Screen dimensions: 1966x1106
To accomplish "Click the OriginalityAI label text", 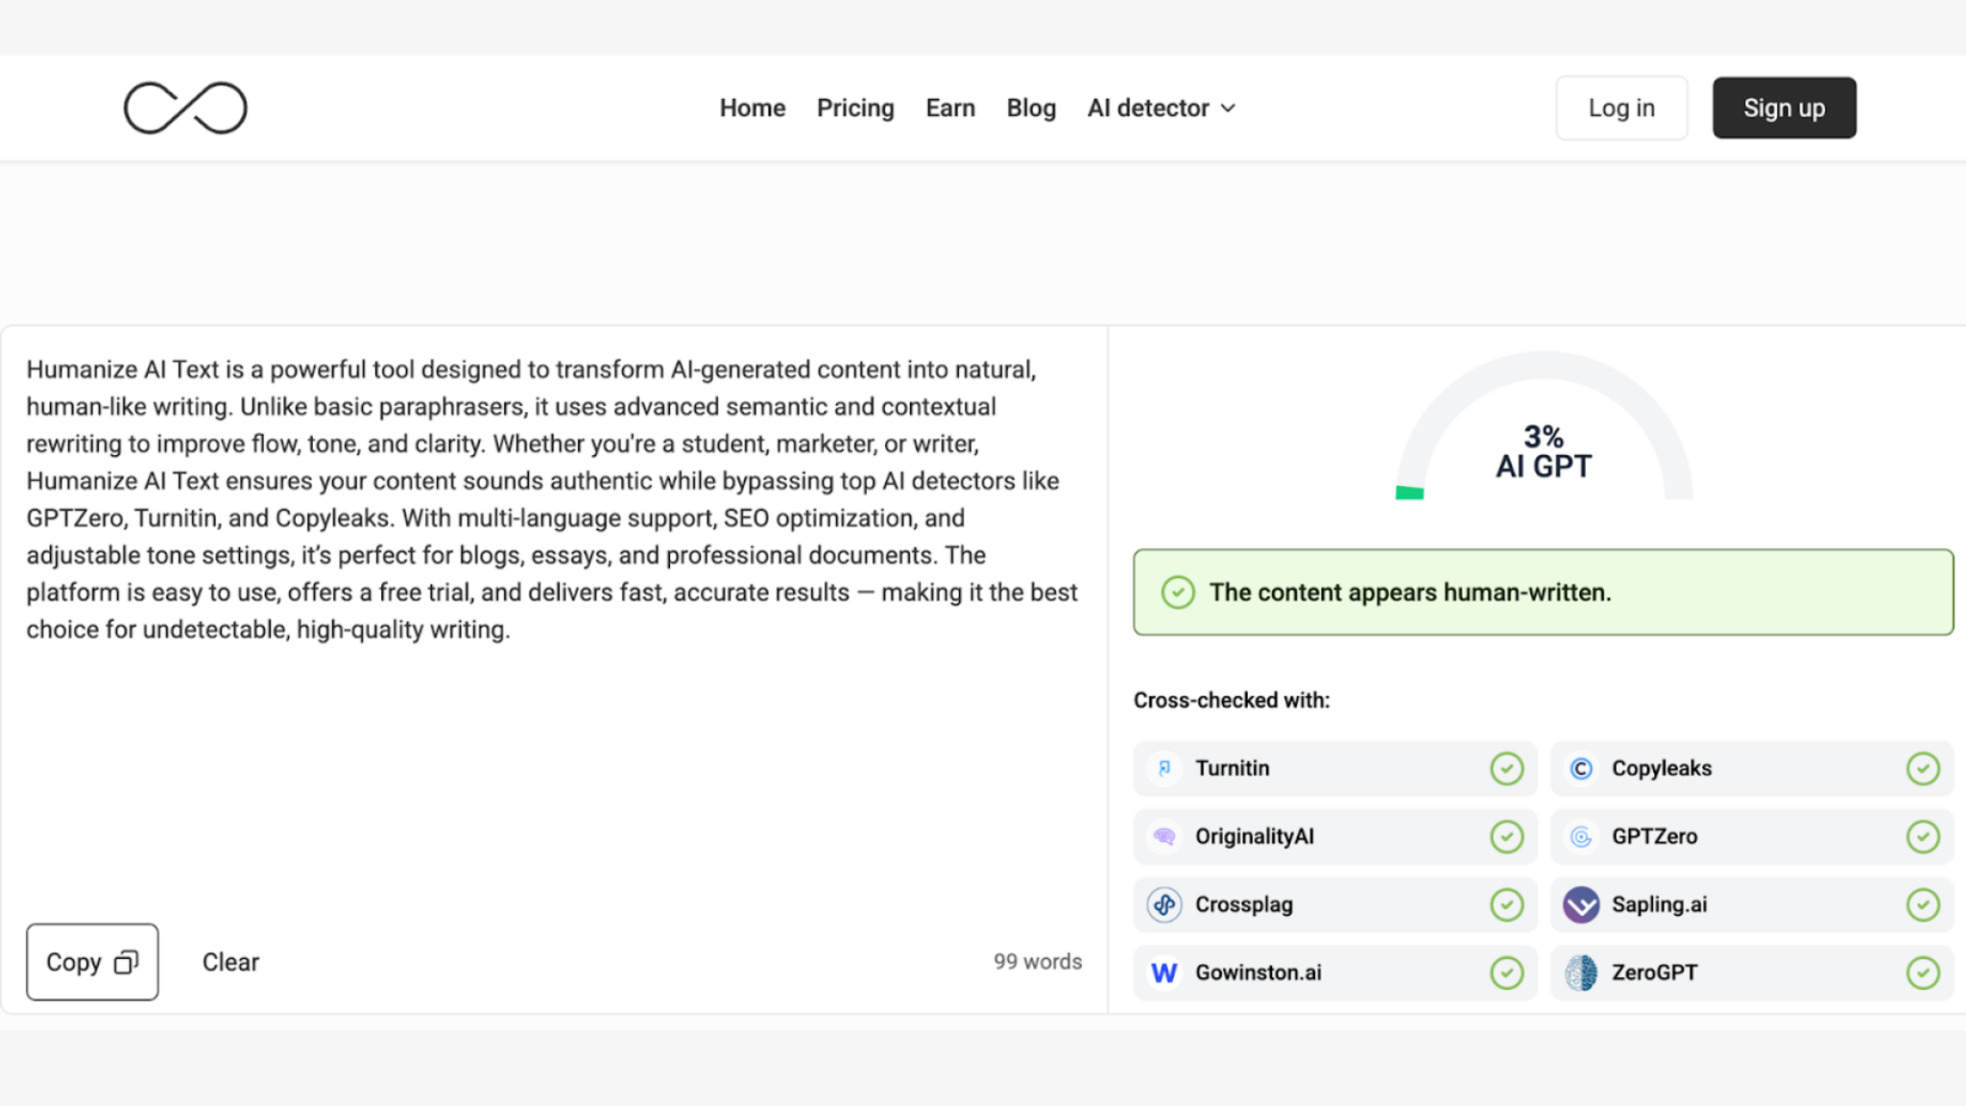I will (x=1255, y=836).
